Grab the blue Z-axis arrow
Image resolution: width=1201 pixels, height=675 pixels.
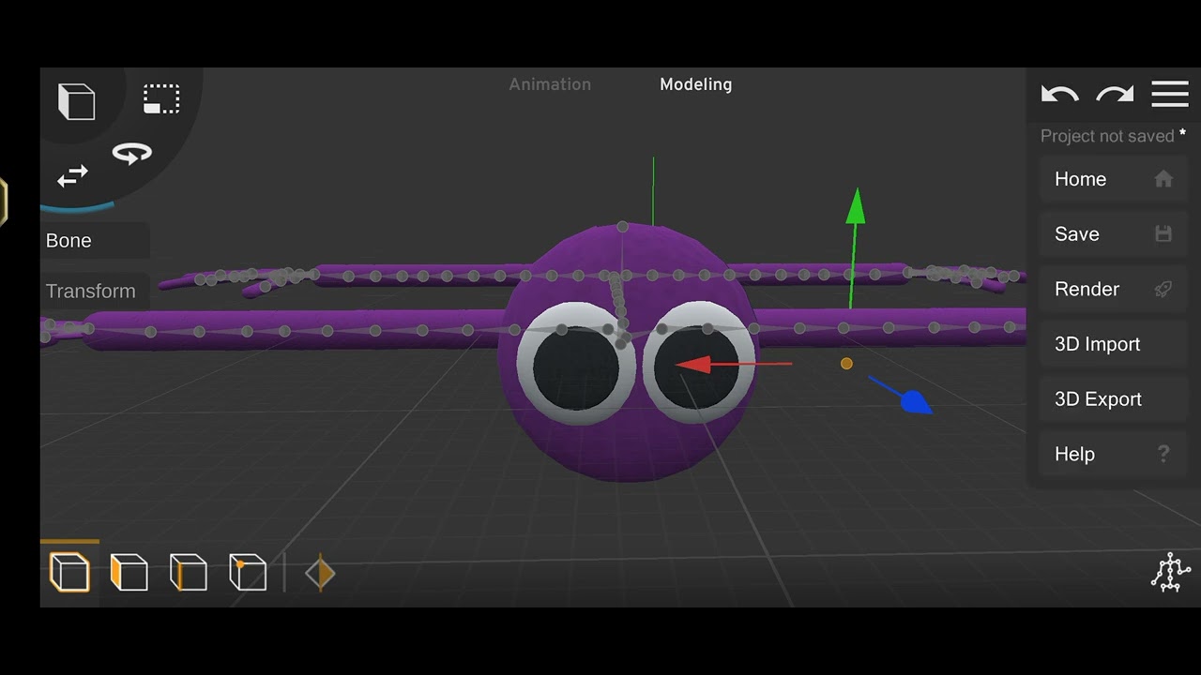pyautogui.click(x=915, y=402)
